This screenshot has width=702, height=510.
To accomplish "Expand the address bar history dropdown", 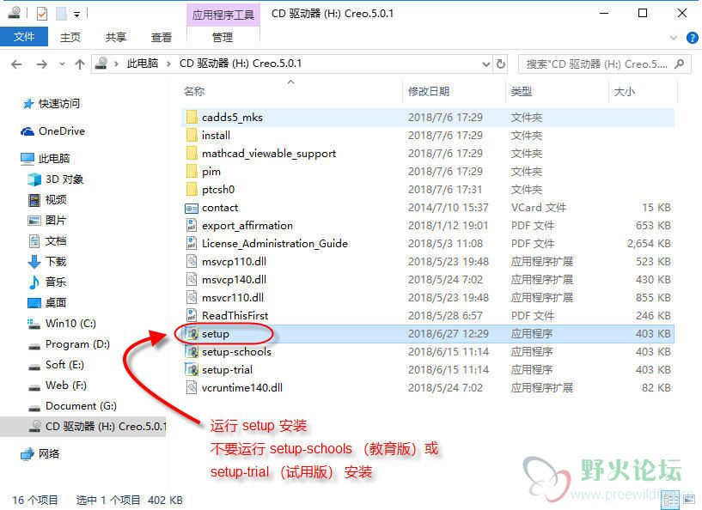I will coord(486,64).
